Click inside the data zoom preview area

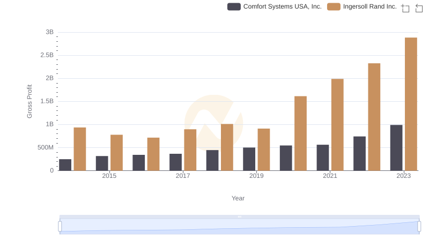(240, 227)
